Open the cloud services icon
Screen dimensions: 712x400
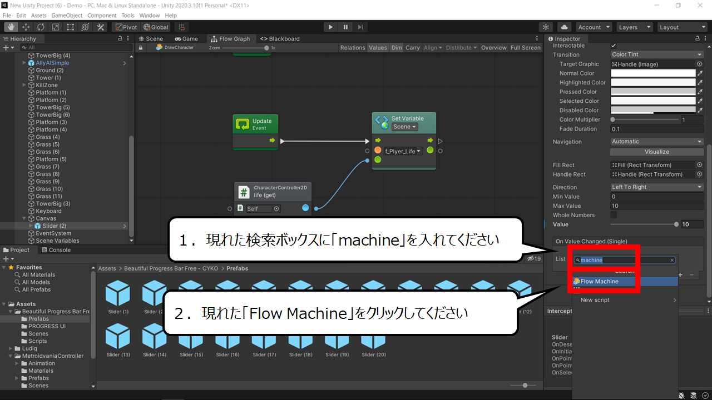coord(565,27)
